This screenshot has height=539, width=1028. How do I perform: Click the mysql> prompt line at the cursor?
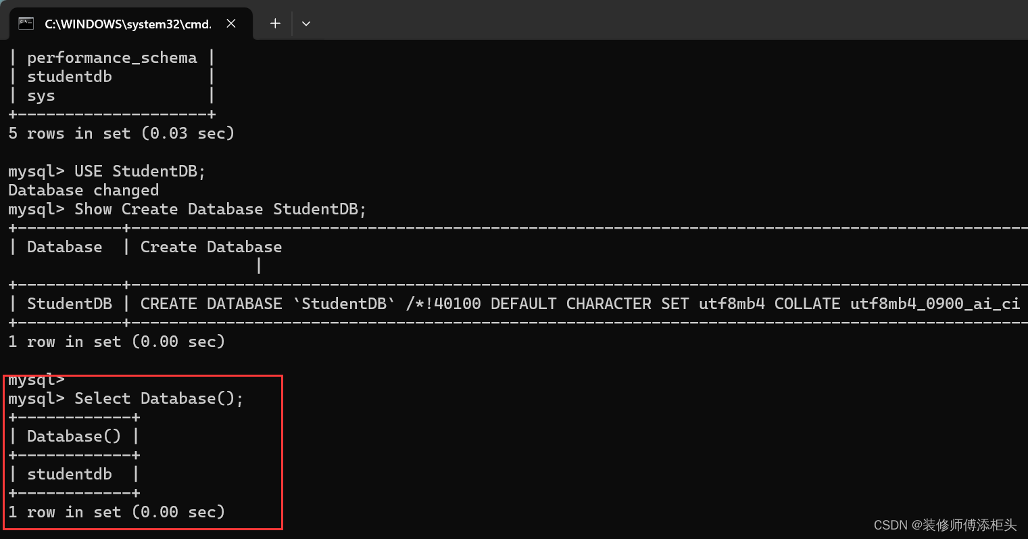tap(35, 379)
